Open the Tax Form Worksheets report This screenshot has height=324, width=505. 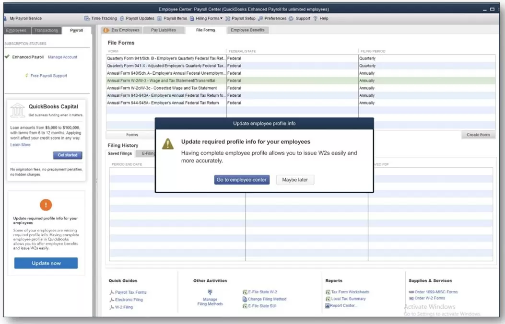[x=350, y=292]
